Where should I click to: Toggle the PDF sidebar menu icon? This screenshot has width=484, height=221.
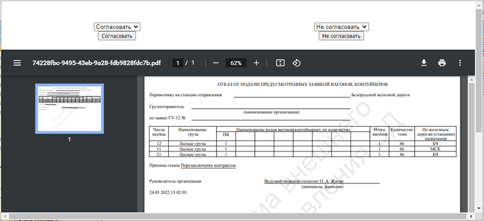17,63
